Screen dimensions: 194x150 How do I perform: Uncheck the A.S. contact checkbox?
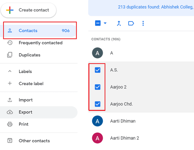(x=98, y=70)
